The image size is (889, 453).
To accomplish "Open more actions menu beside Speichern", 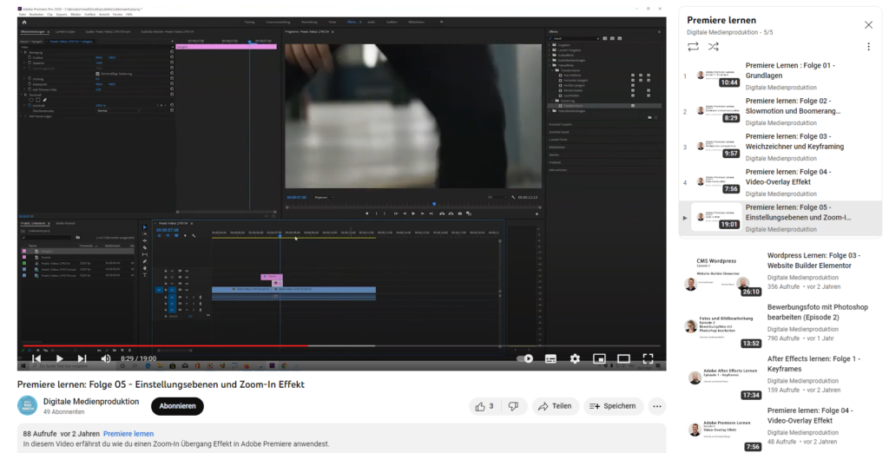I will tap(657, 406).
